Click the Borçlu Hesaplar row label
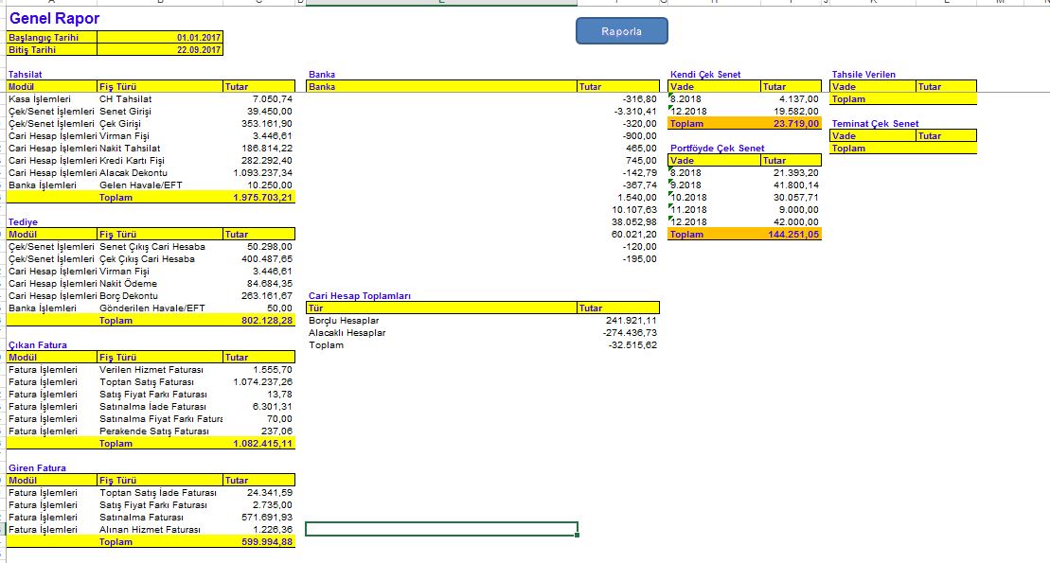This screenshot has width=1050, height=563. coord(344,321)
